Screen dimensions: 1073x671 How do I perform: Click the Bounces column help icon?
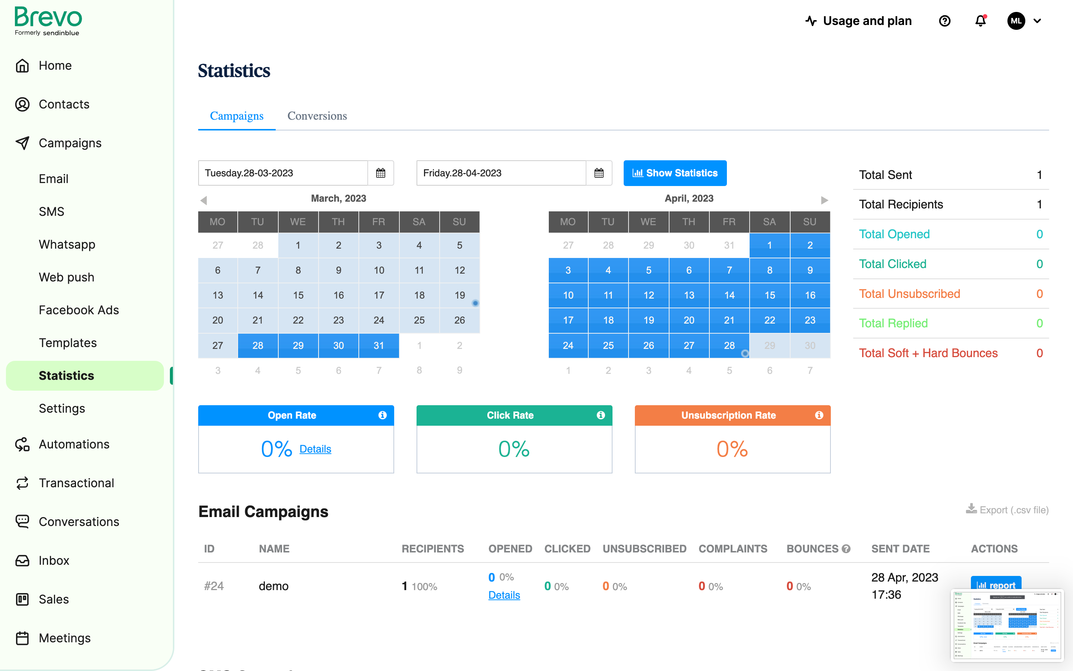point(846,549)
